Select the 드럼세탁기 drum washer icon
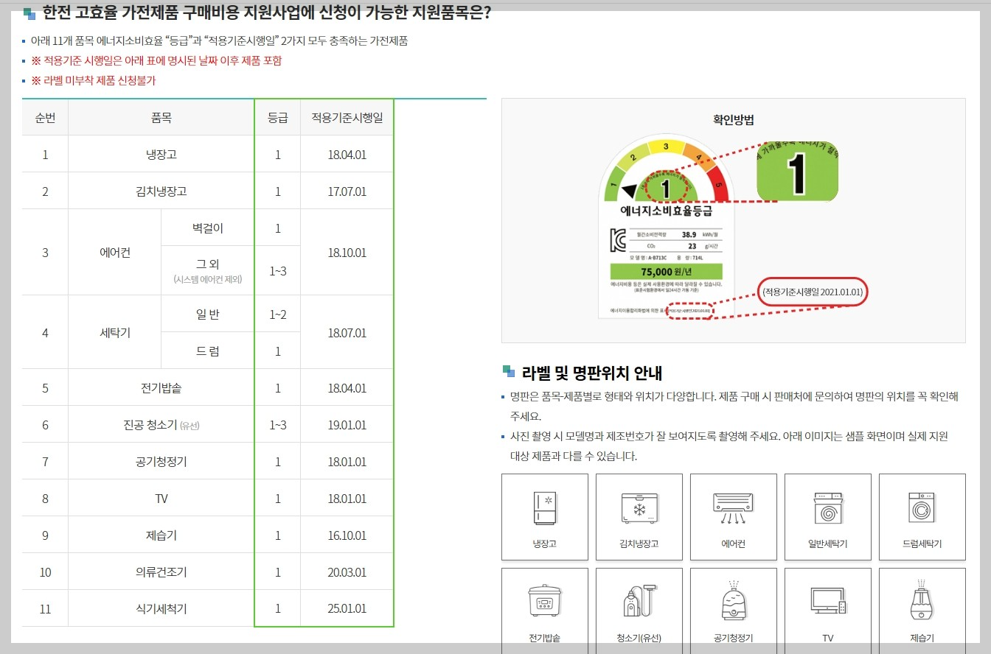The image size is (991, 654). tap(922, 516)
